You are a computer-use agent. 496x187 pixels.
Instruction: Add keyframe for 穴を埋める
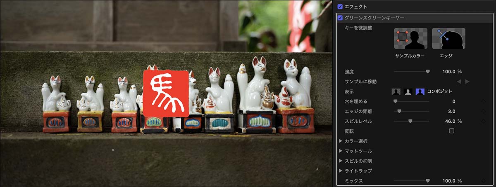484,101
